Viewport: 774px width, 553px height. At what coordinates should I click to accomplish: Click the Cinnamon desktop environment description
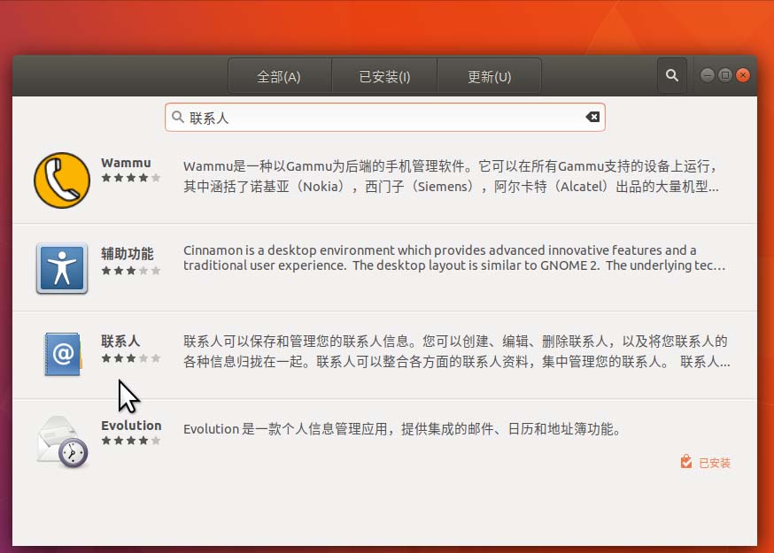tap(454, 257)
